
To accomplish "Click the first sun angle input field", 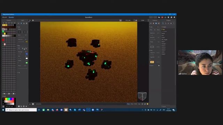I will [20, 32].
